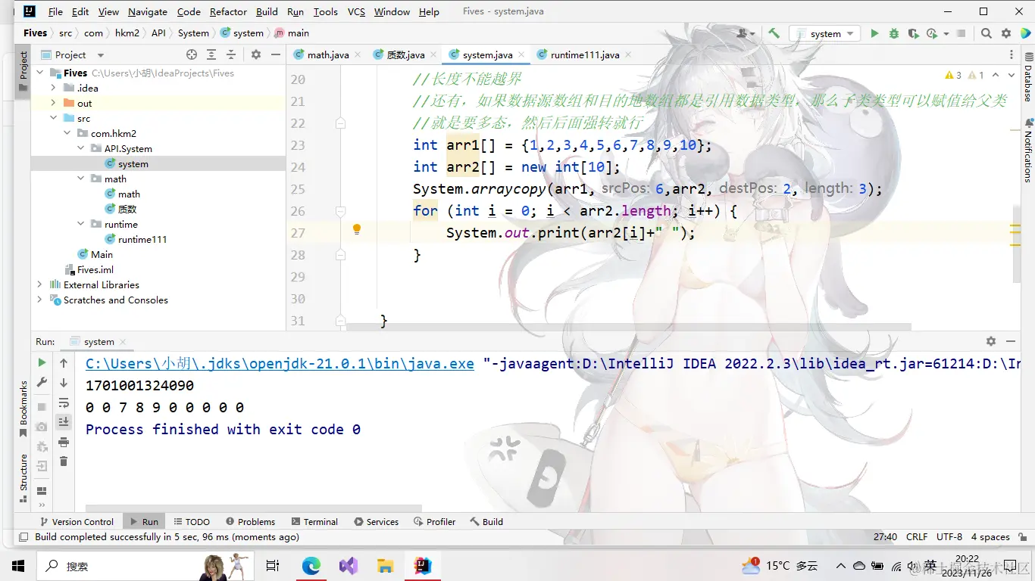
Task: Jump down the stack trace with down arrow
Action: pyautogui.click(x=64, y=383)
